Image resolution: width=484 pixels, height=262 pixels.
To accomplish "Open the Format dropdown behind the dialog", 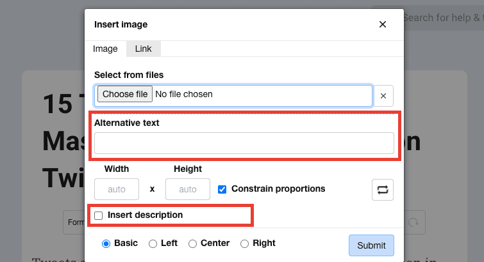I will [74, 222].
